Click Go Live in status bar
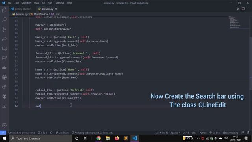 tap(215, 133)
